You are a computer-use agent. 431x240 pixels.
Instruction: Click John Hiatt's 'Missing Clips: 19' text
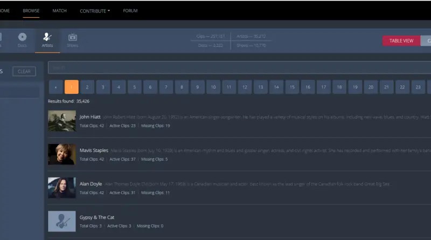pos(156,126)
